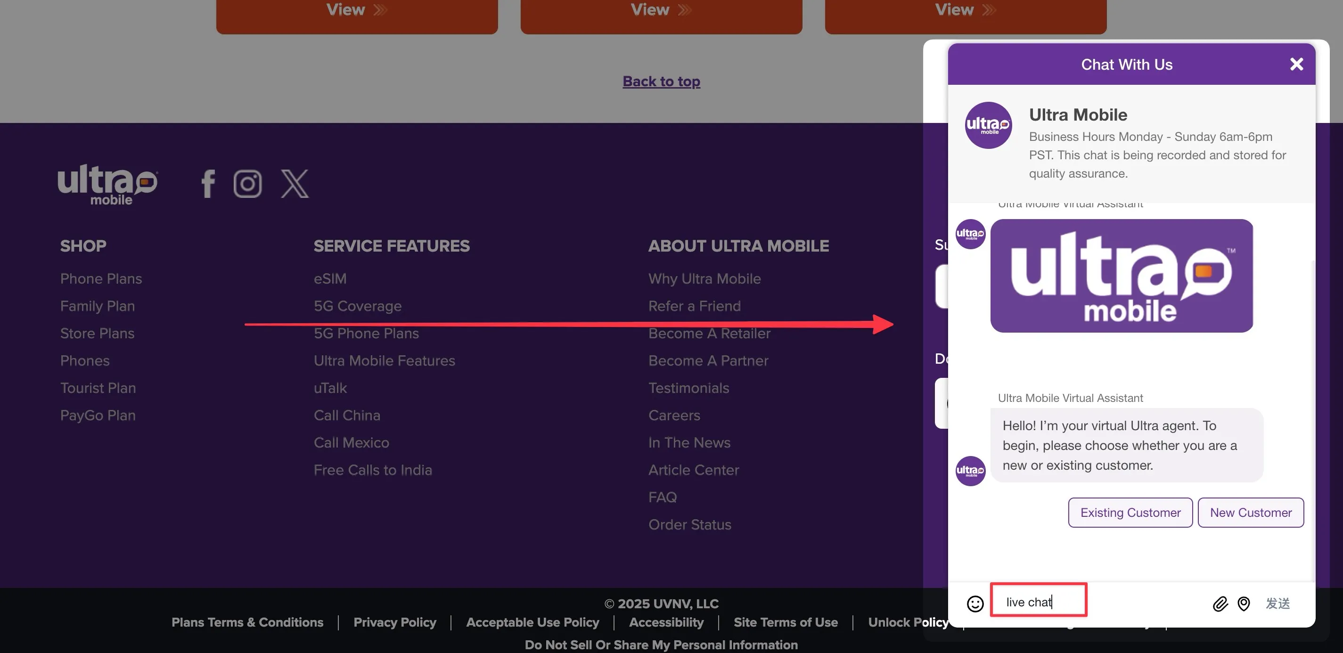Image resolution: width=1343 pixels, height=653 pixels.
Task: Open Testimonials link
Action: 689,388
